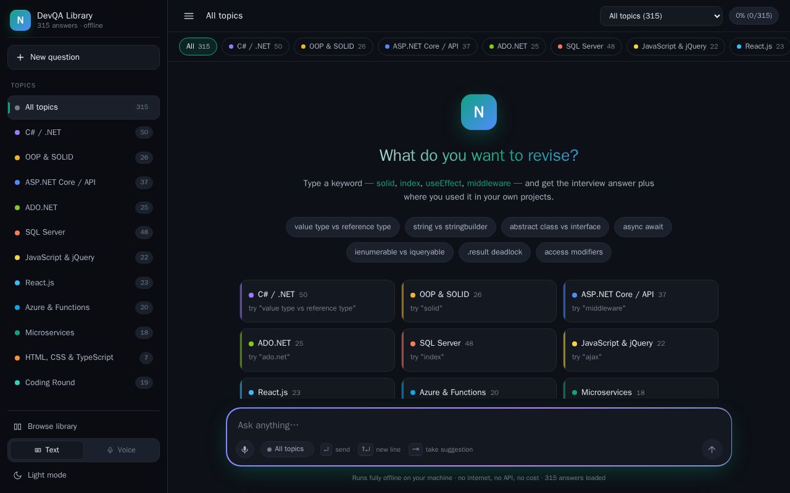Select the C# / .NET filter chip
The width and height of the screenshot is (790, 493).
(256, 46)
